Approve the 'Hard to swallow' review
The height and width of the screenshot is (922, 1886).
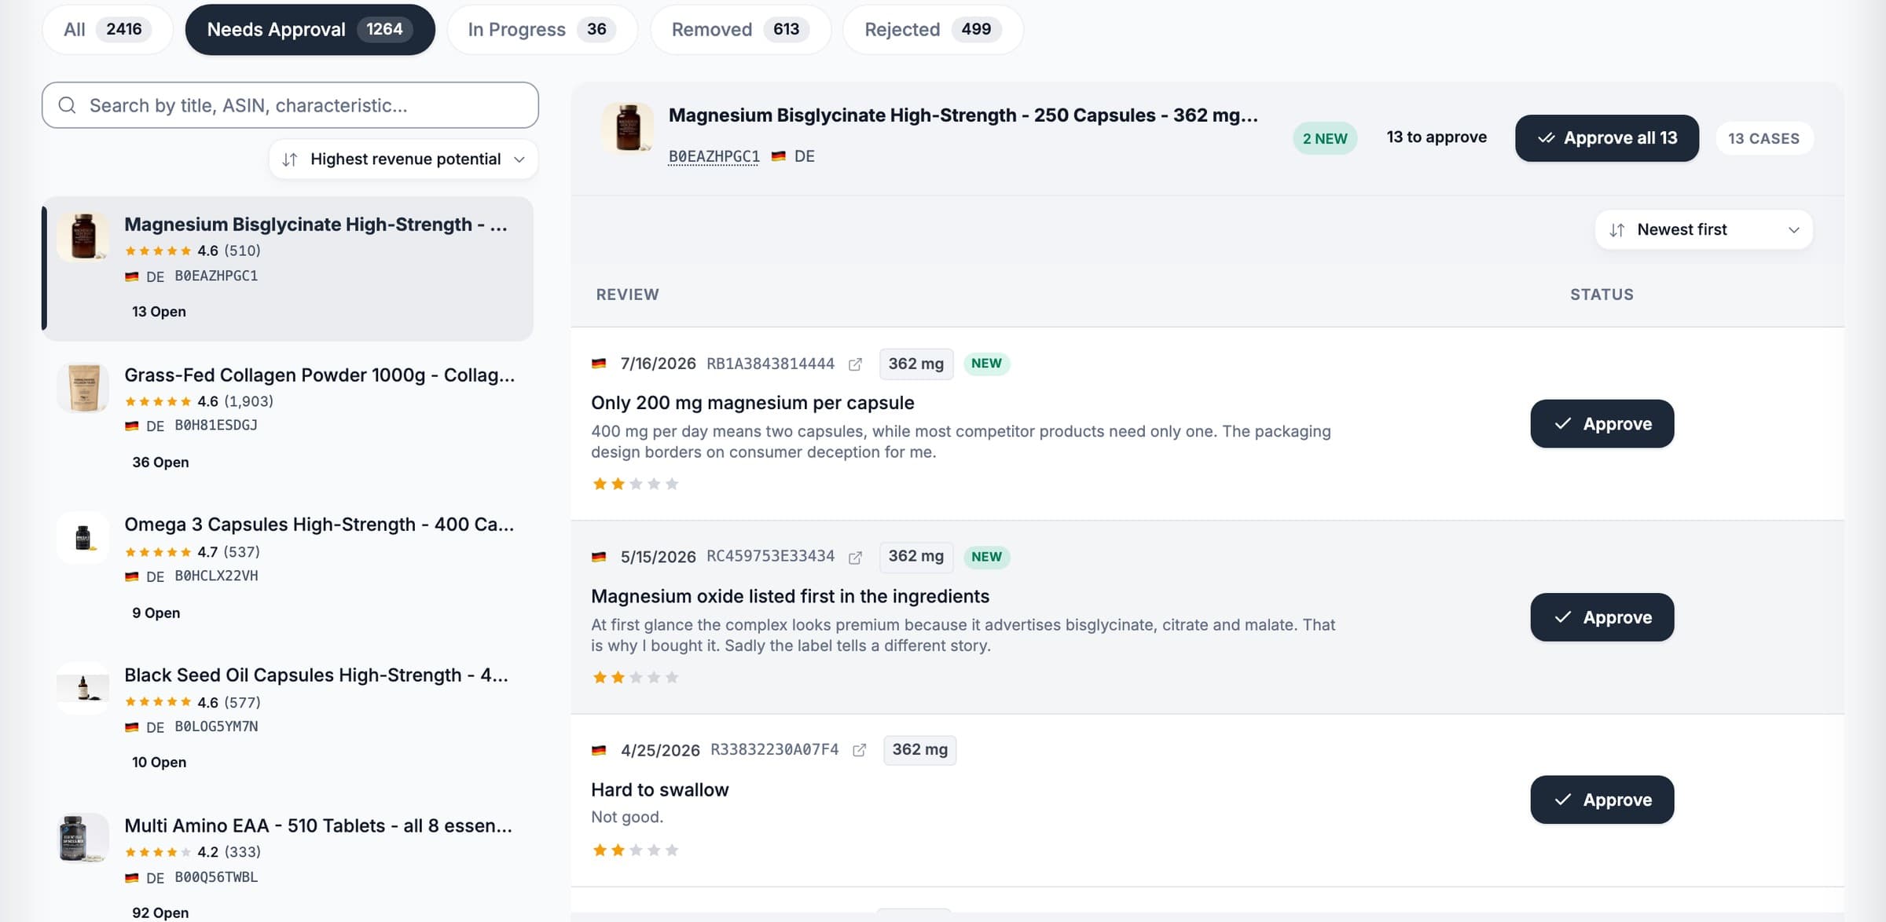(x=1602, y=799)
